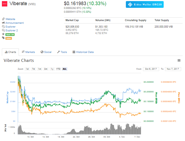This screenshot has width=185, height=141.
Task: Click the Market Cap value $25,806,830
Action: 72,27
